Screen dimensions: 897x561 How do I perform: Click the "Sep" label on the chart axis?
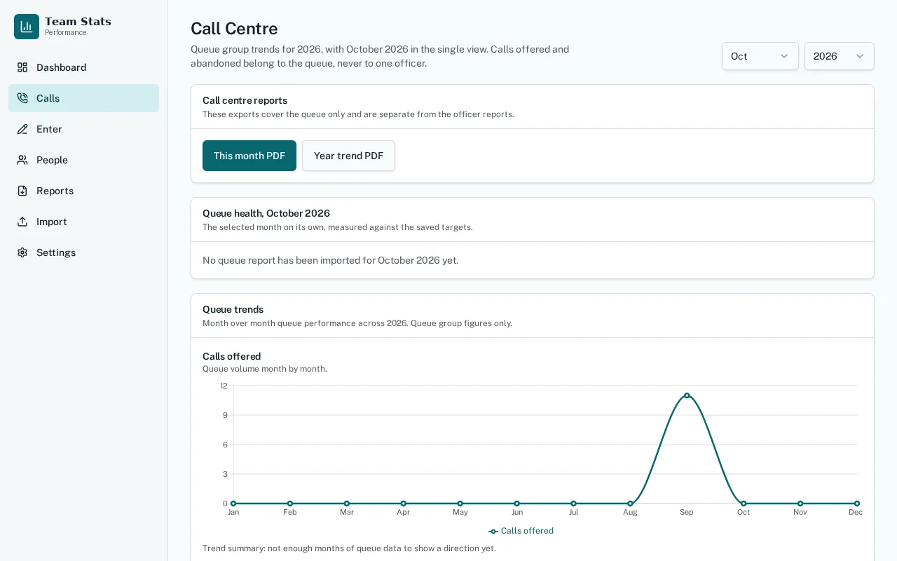coord(687,513)
